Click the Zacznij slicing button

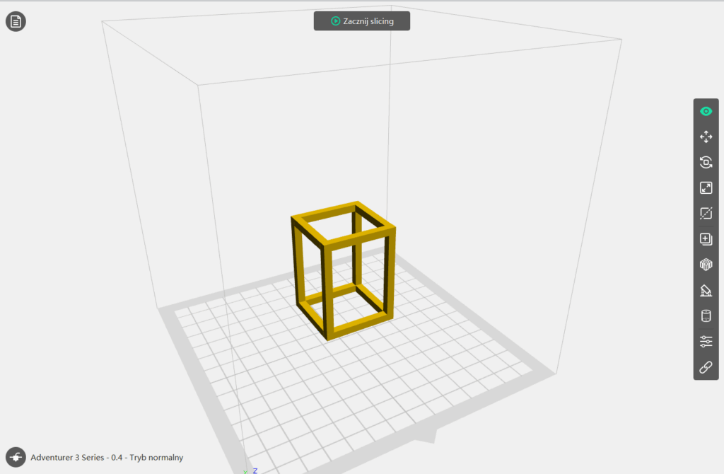[362, 21]
